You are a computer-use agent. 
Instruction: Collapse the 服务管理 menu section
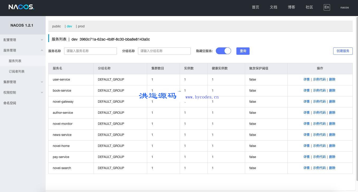tap(23, 50)
